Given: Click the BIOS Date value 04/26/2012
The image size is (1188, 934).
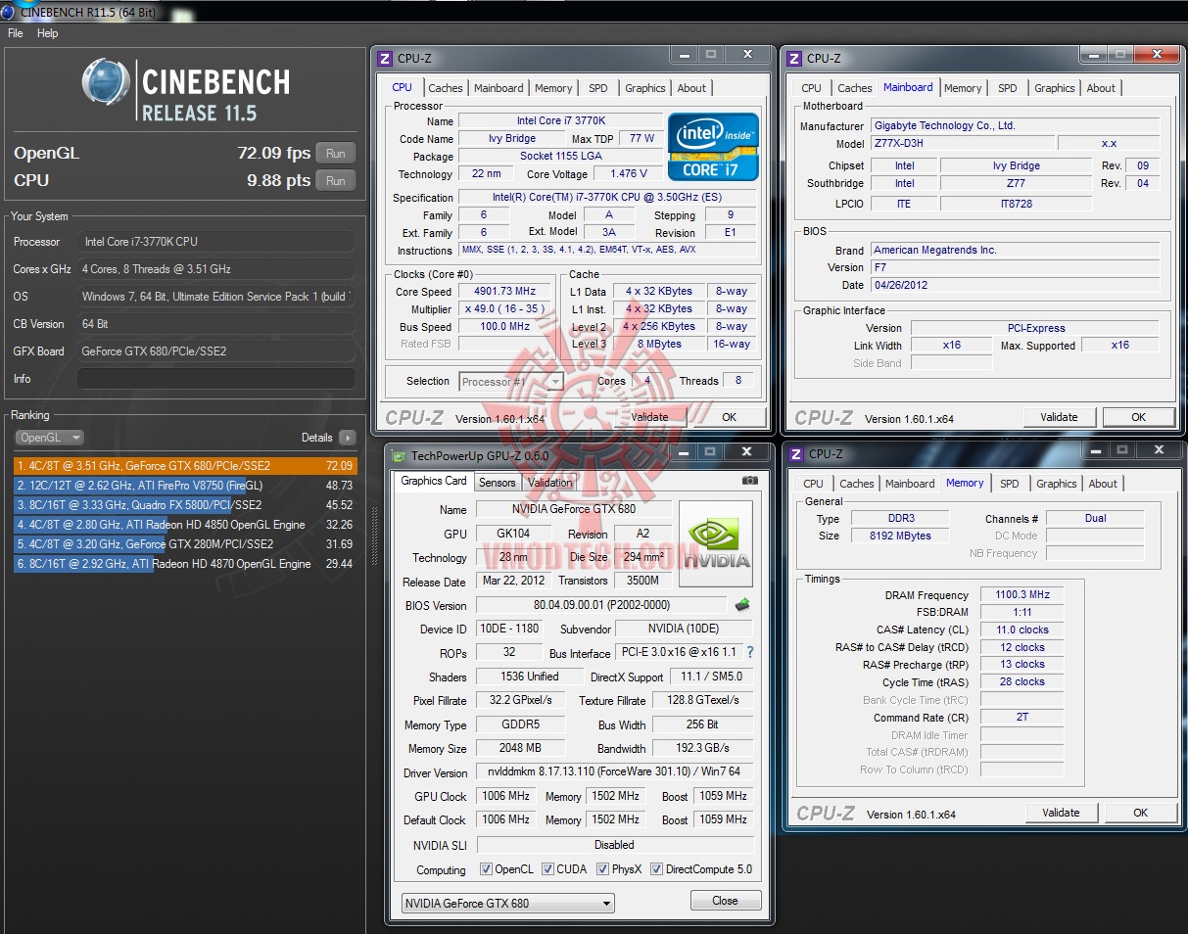Looking at the screenshot, I should pos(1015,285).
